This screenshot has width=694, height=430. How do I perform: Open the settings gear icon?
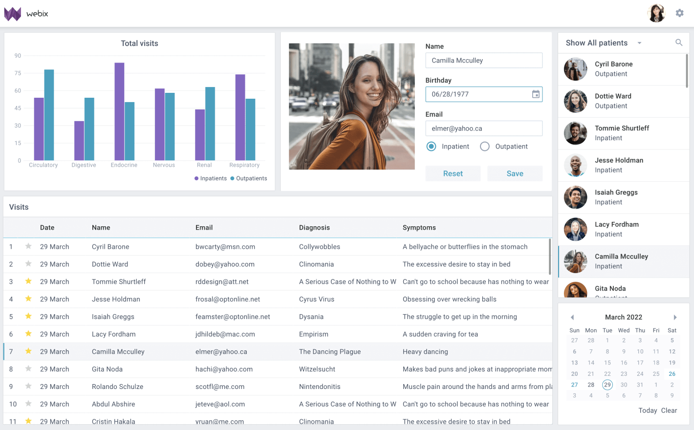[x=679, y=13]
